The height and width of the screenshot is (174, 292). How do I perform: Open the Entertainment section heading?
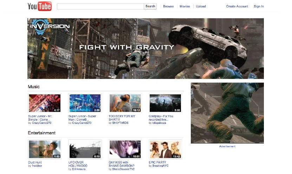click(41, 133)
